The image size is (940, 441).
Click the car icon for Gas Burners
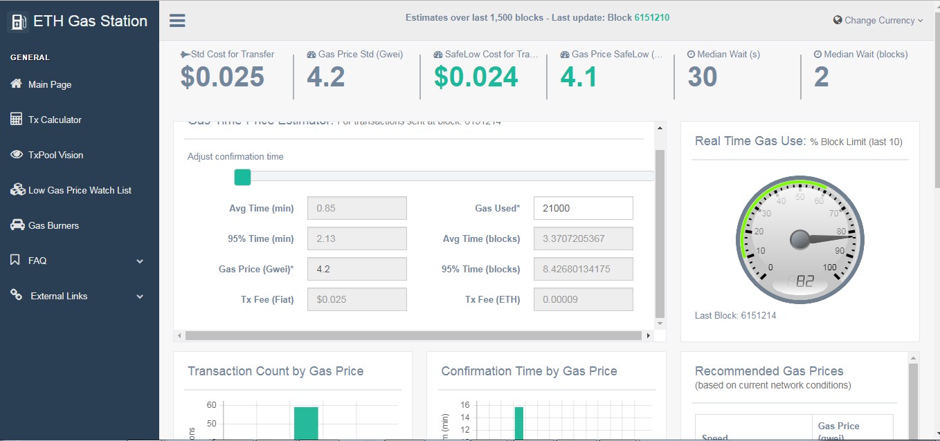[x=17, y=225]
